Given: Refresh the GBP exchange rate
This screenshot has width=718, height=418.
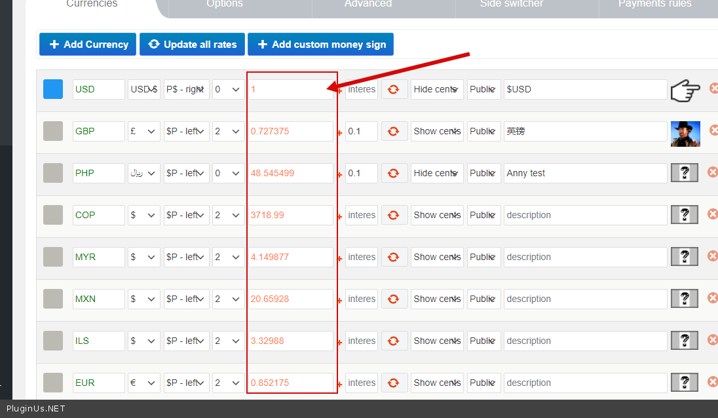Looking at the screenshot, I should pos(393,131).
